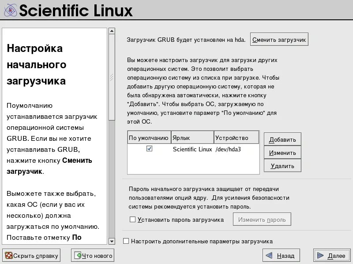
Task: Select Scientific Linux label in OS list
Action: tap(192, 149)
